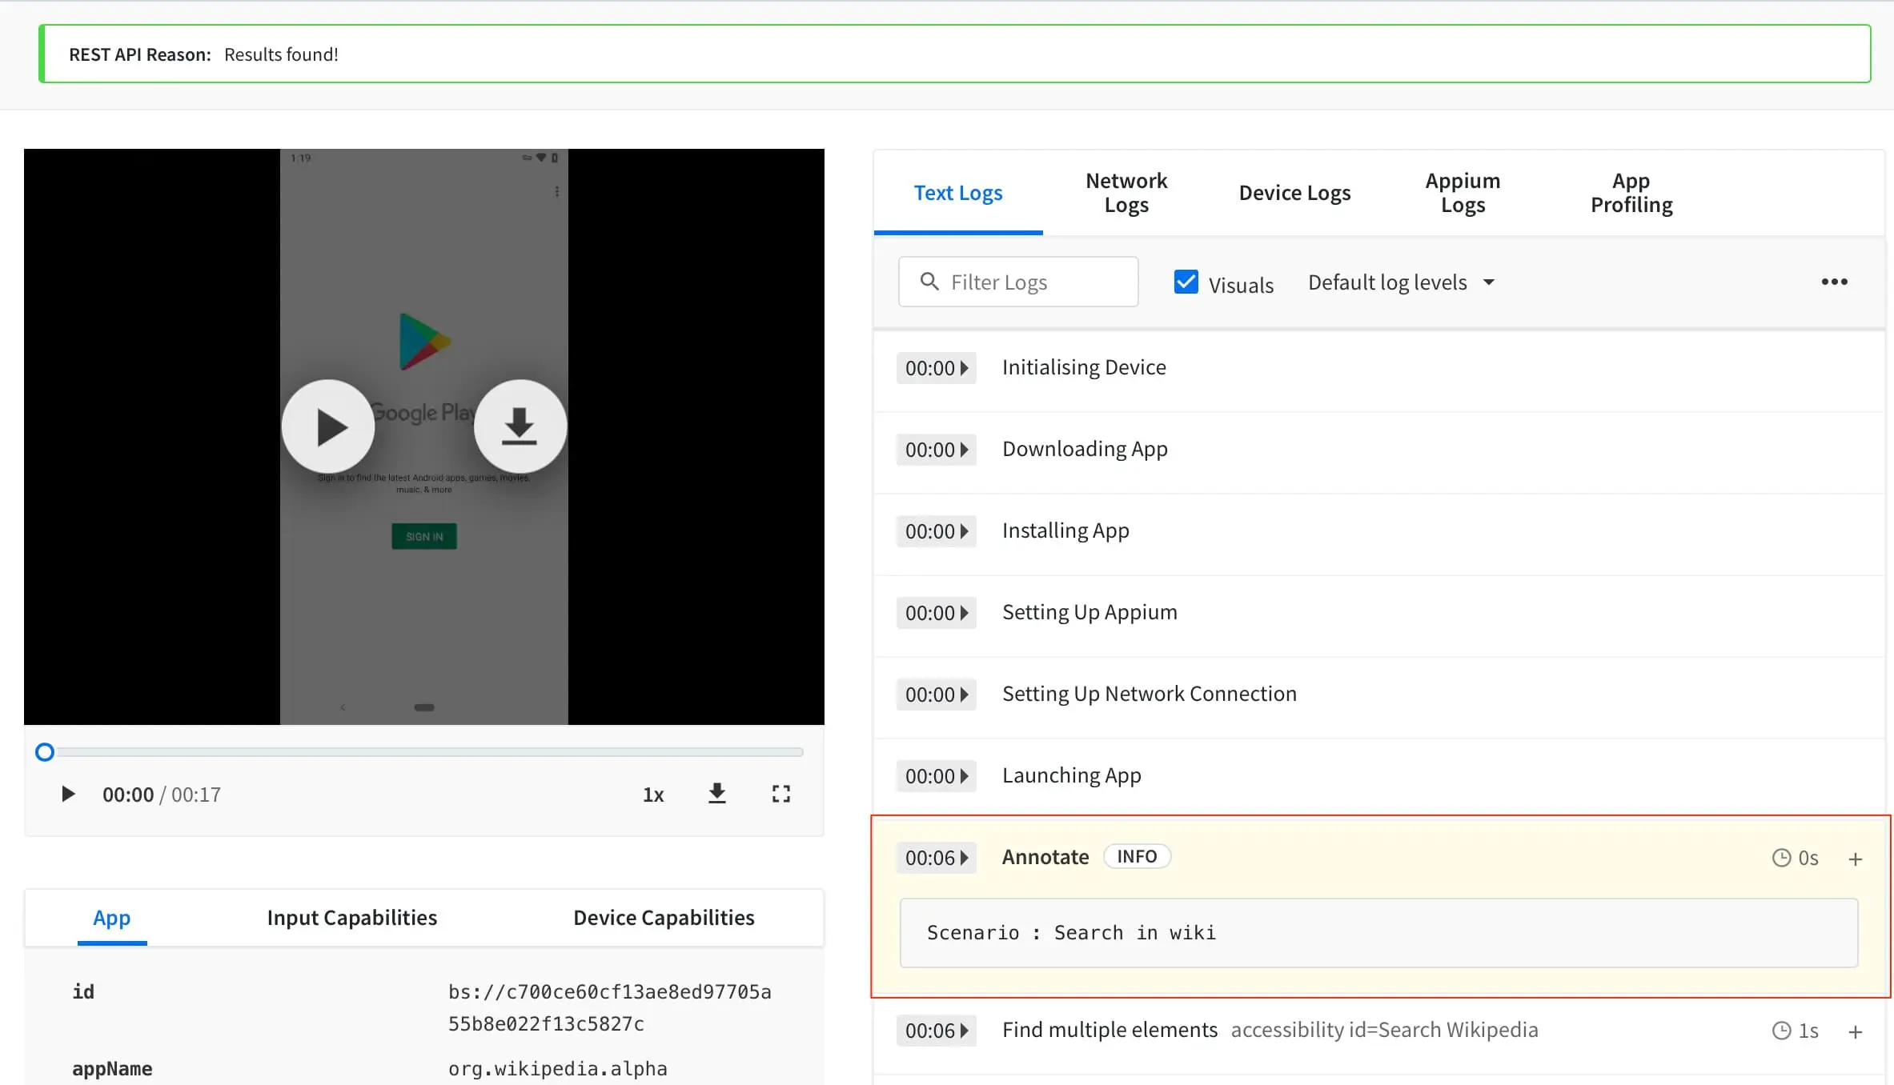Jump to 00:06 Annotate timestamp

[936, 858]
